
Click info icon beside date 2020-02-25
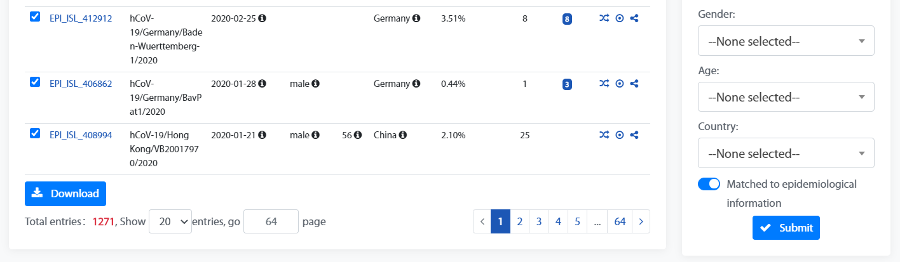[x=262, y=18]
